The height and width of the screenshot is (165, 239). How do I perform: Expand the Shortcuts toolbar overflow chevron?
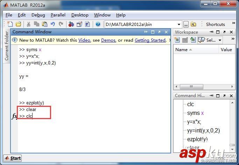point(233,23)
